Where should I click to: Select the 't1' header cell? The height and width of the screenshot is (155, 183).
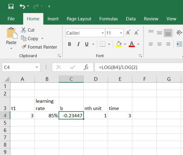pos(23,105)
